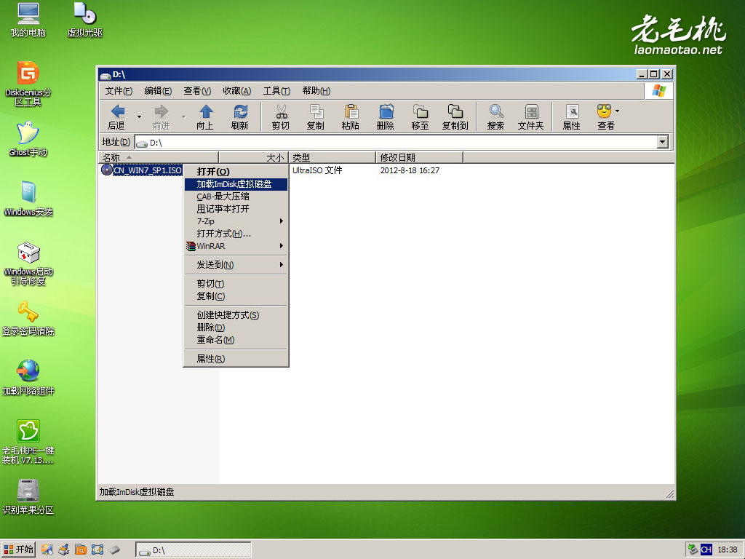The width and height of the screenshot is (745, 559).
Task: Click the 前进 forward arrow button
Action: 161,117
